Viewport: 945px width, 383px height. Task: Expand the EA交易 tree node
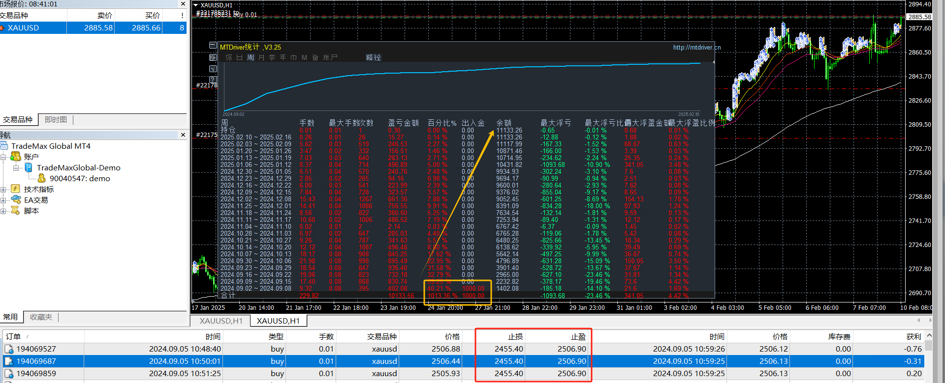pos(3,200)
